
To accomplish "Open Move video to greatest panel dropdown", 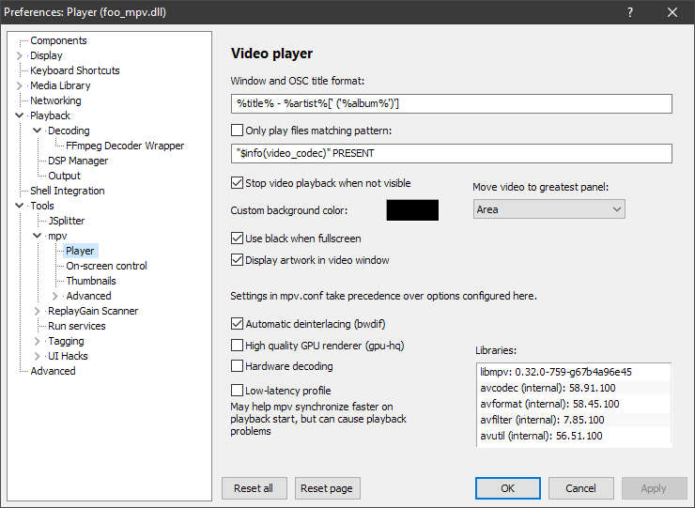I will pyautogui.click(x=548, y=209).
